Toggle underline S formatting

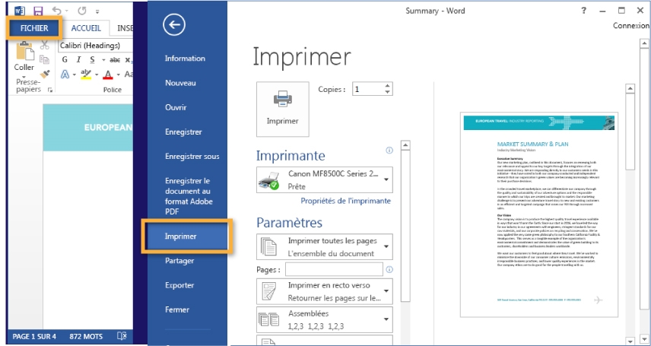92,60
